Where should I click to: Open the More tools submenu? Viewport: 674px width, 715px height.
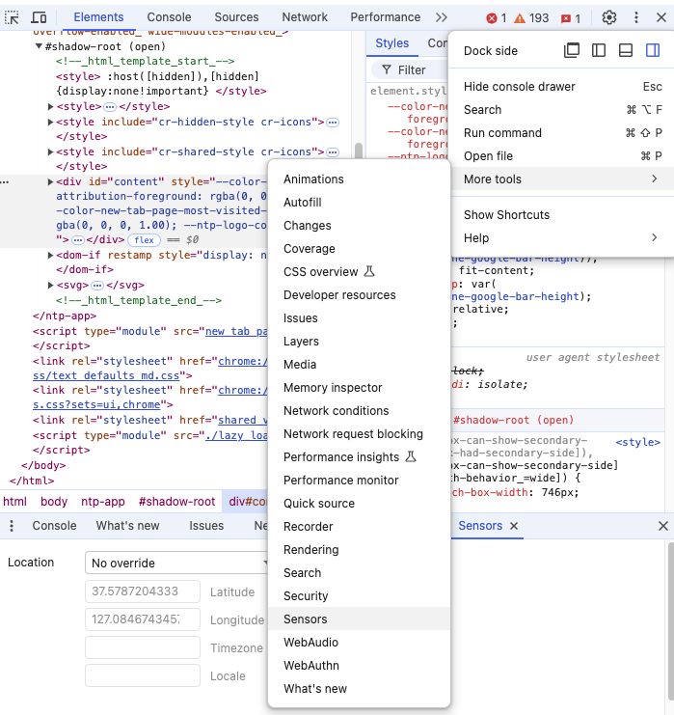click(561, 179)
